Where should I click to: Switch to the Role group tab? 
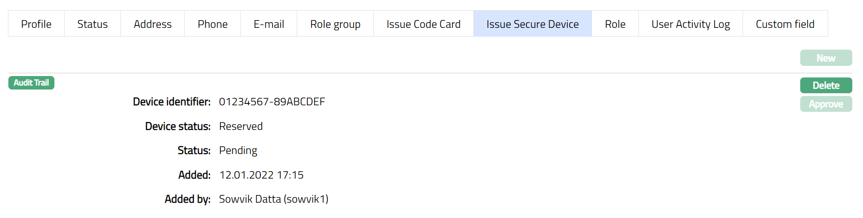coord(335,24)
